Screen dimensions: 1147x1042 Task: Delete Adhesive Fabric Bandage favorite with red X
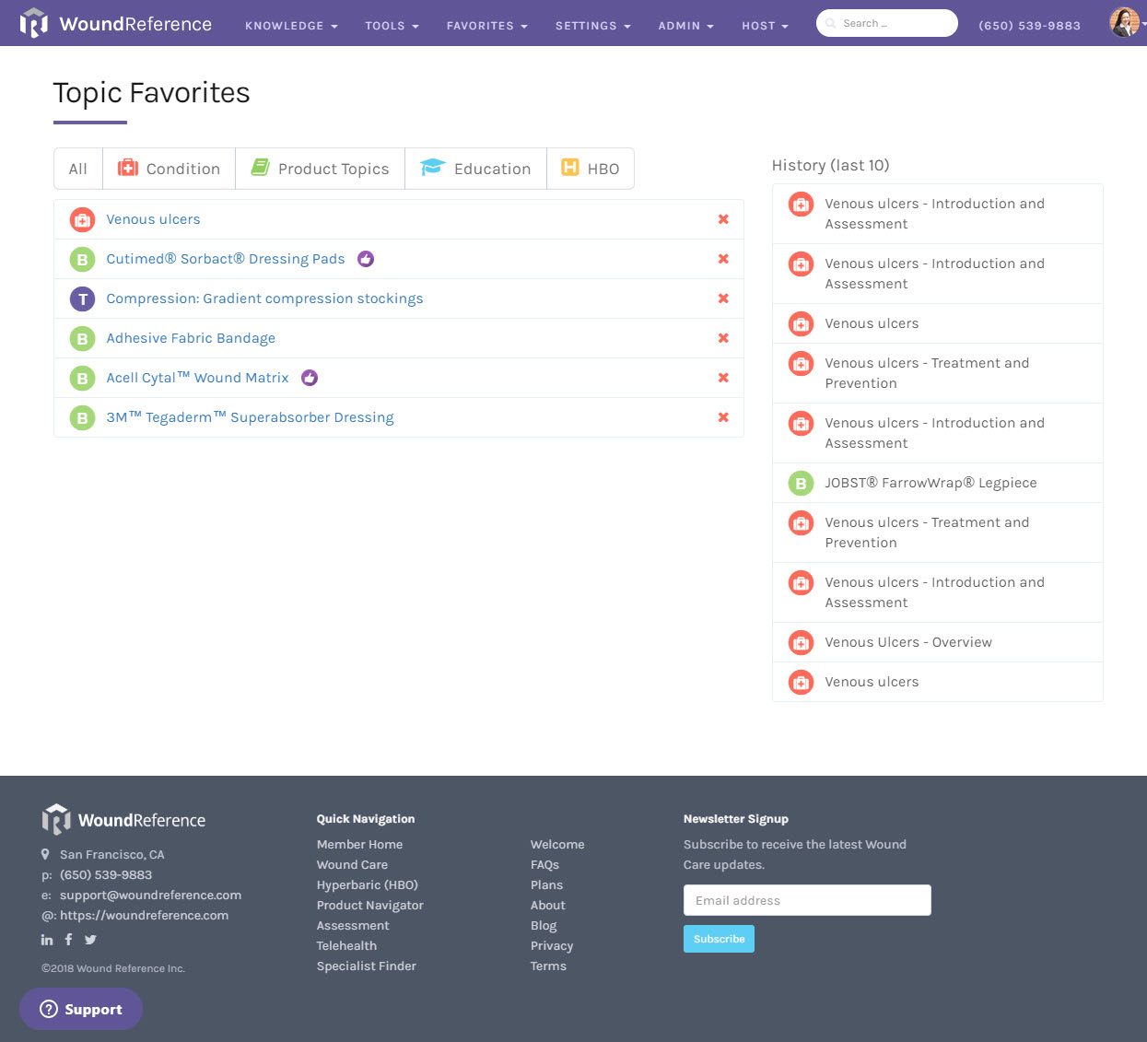tap(723, 338)
